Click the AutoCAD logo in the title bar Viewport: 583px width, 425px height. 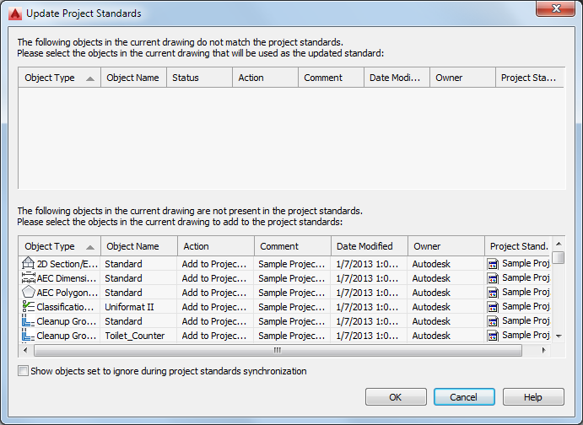[14, 13]
